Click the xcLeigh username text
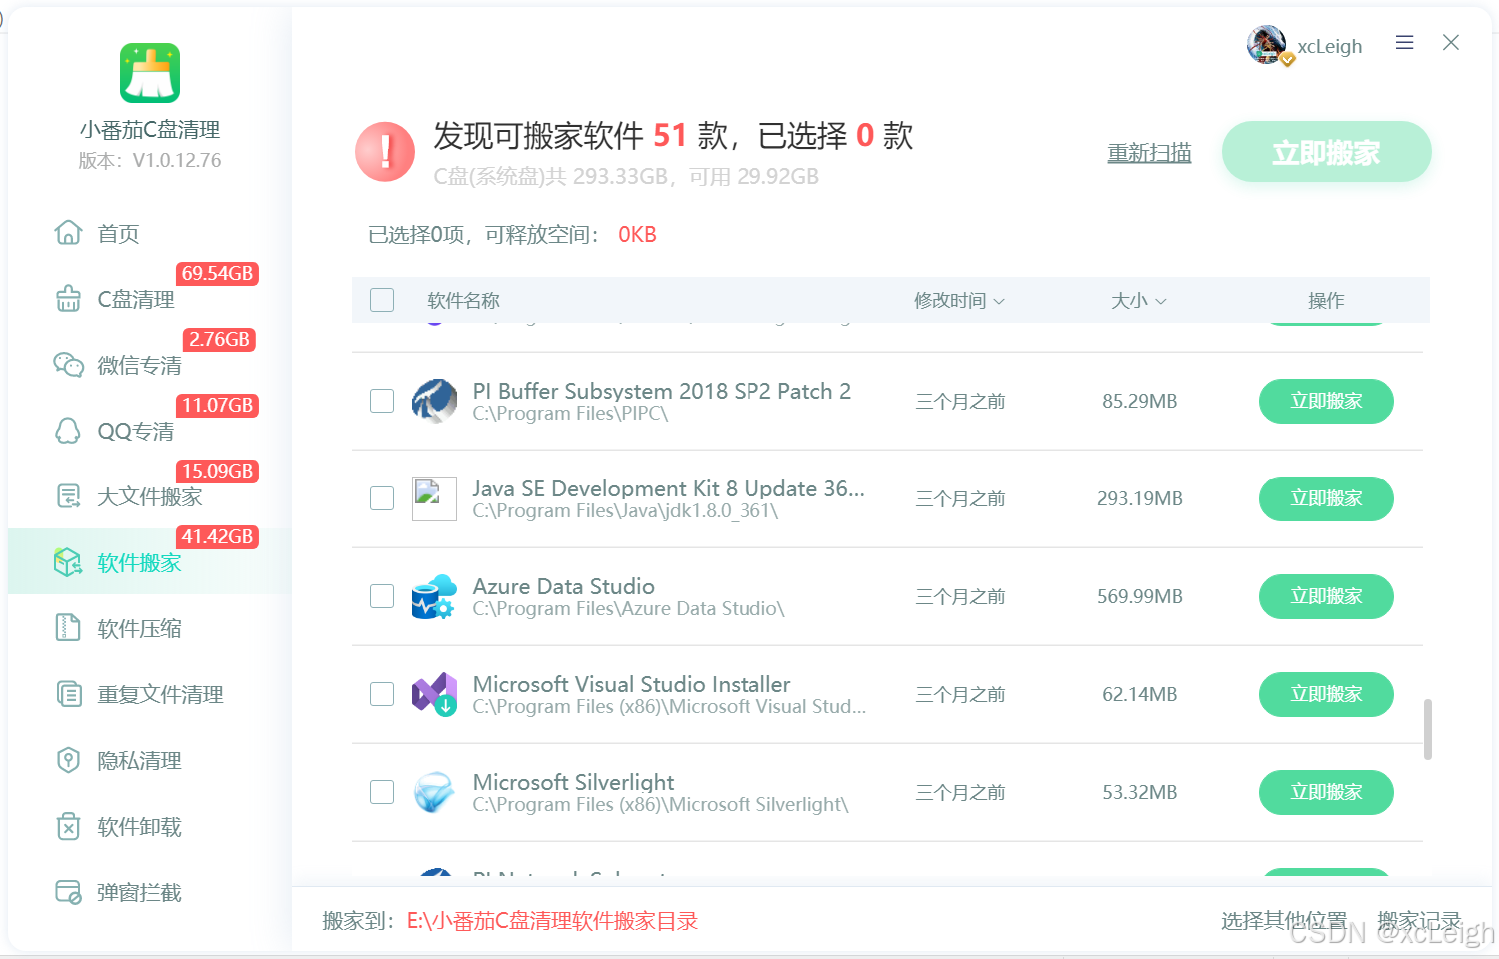The height and width of the screenshot is (959, 1499). (x=1330, y=46)
